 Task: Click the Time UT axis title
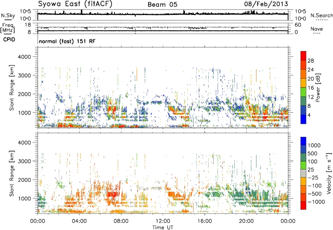(163, 228)
